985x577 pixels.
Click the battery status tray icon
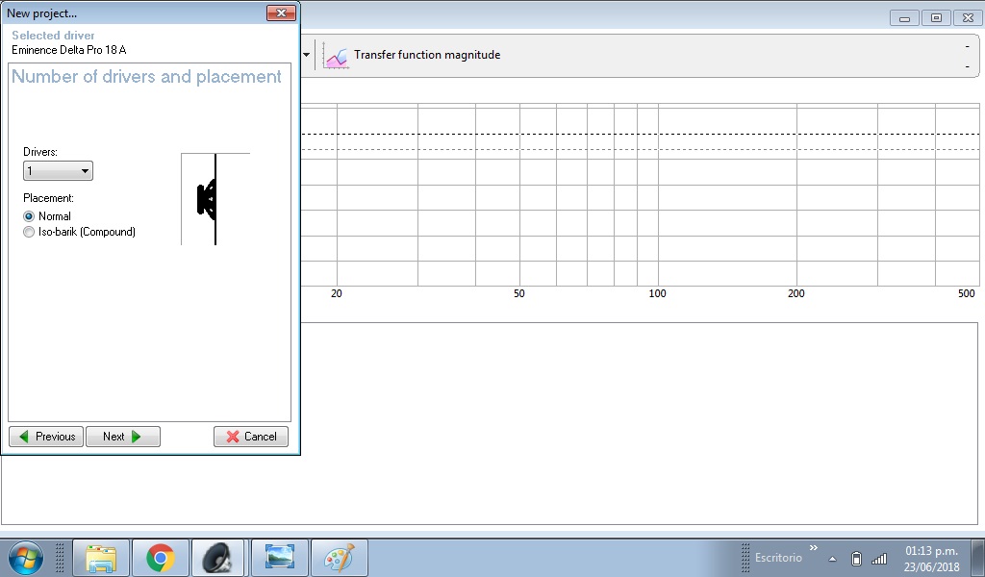pos(856,558)
